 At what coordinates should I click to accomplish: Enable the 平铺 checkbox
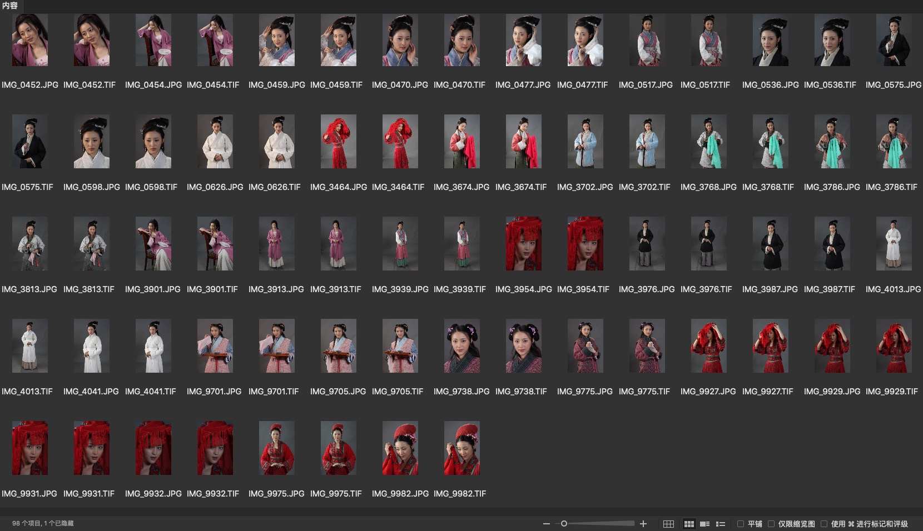(741, 524)
